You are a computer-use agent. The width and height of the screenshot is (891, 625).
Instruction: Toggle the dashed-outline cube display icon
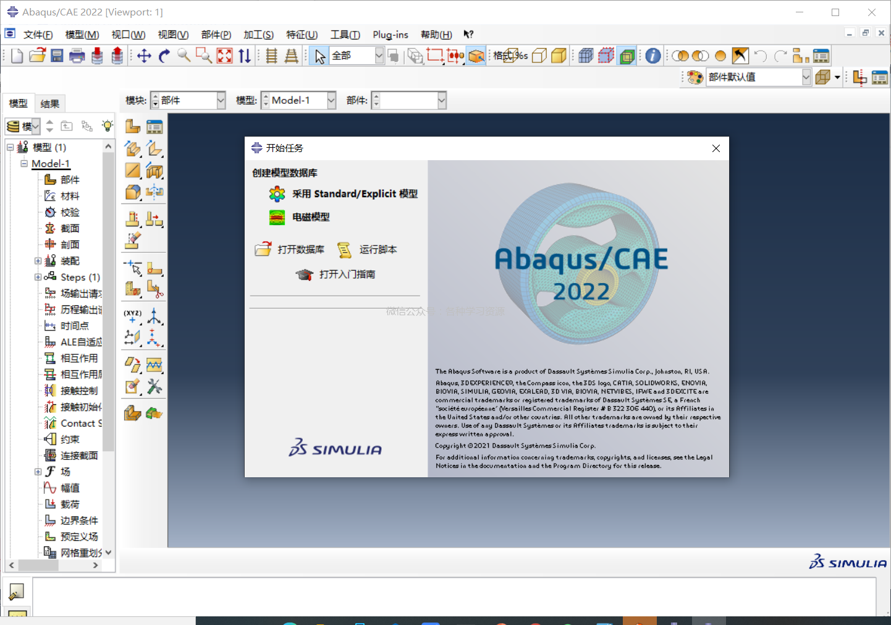(606, 56)
